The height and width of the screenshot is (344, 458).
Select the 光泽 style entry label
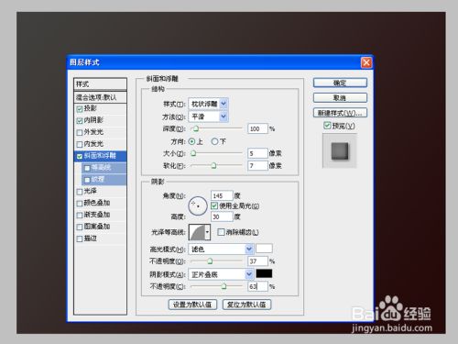91,191
